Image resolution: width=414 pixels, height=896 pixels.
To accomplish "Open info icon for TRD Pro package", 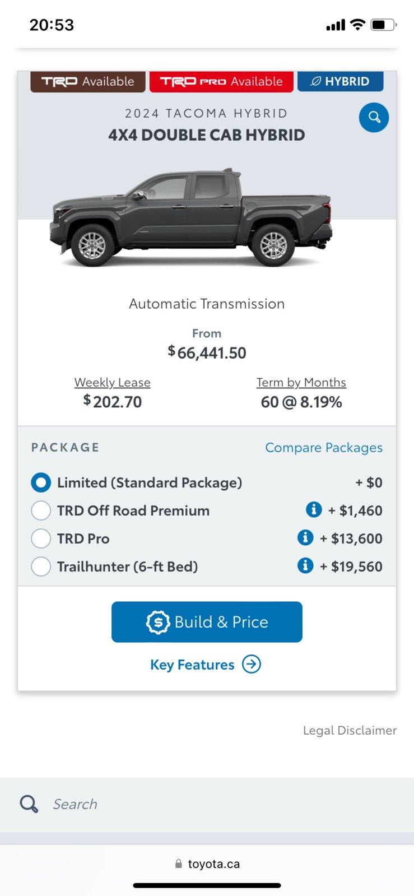I will [x=305, y=537].
